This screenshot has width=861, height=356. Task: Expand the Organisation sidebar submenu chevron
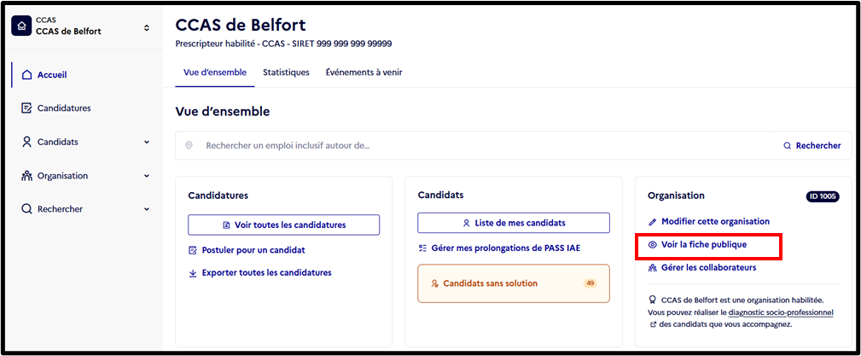pos(147,176)
